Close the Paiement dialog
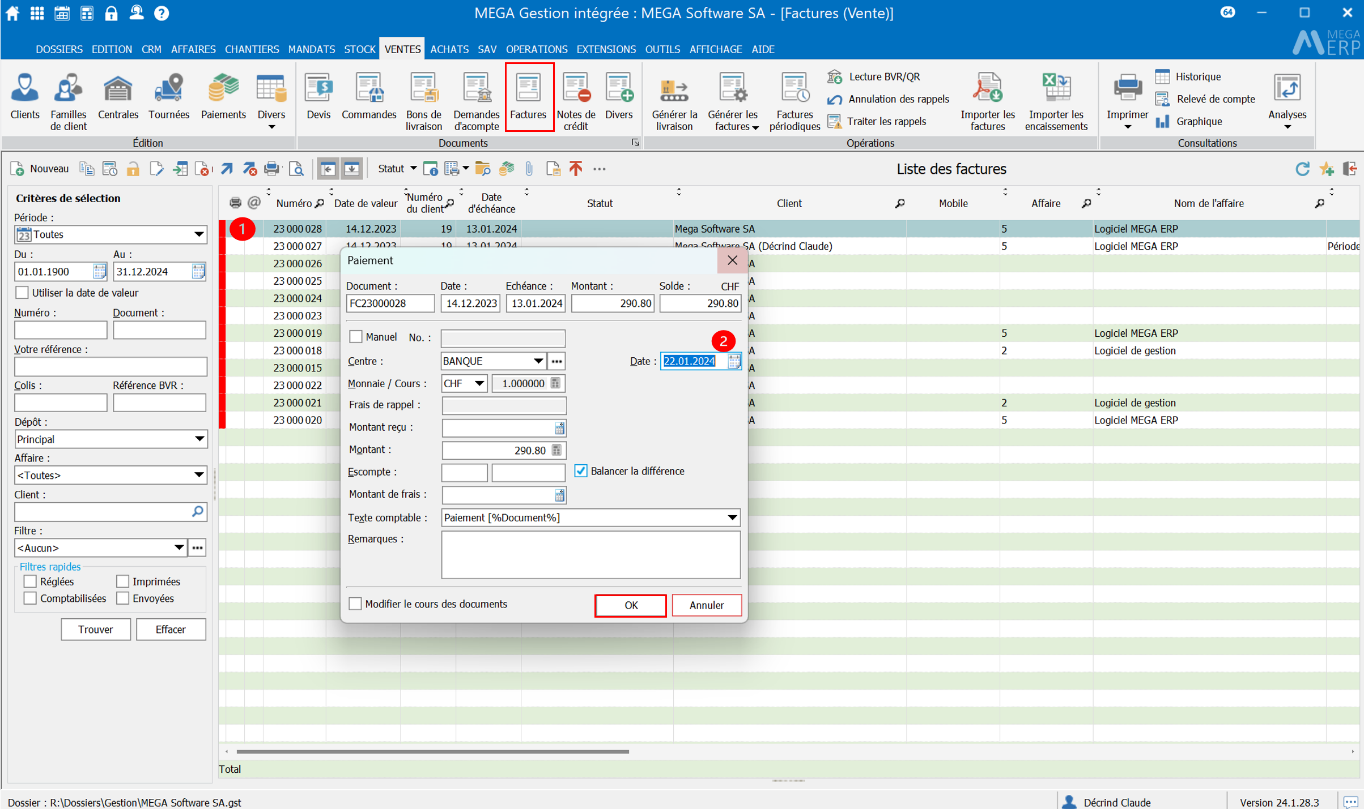The width and height of the screenshot is (1364, 809). click(x=732, y=260)
